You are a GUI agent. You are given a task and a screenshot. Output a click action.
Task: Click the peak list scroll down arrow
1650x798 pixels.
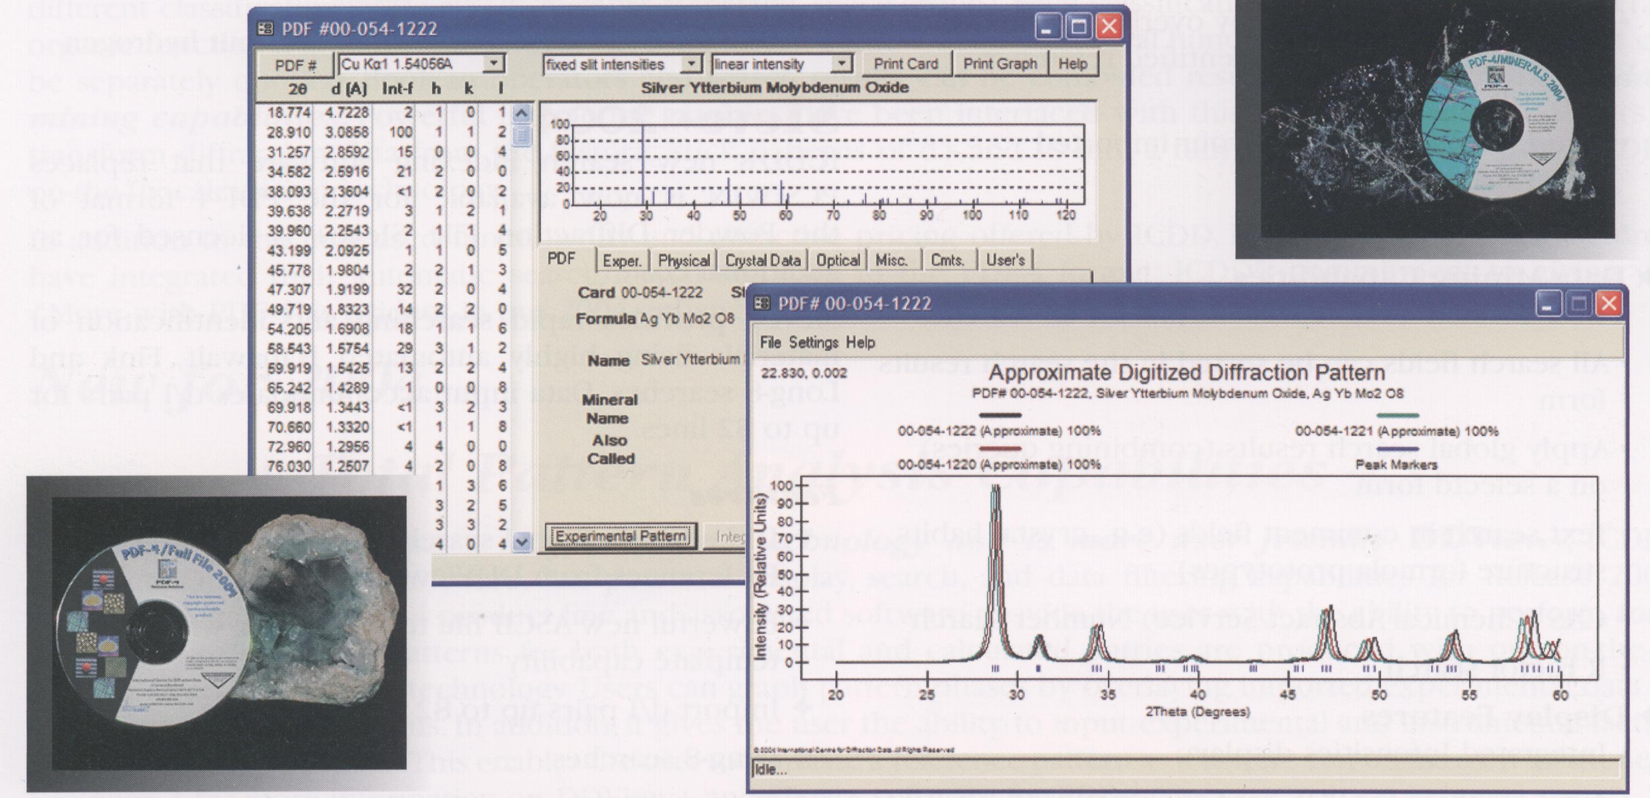tap(522, 543)
